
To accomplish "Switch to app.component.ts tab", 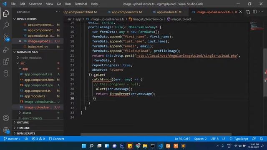I will (x=125, y=12).
